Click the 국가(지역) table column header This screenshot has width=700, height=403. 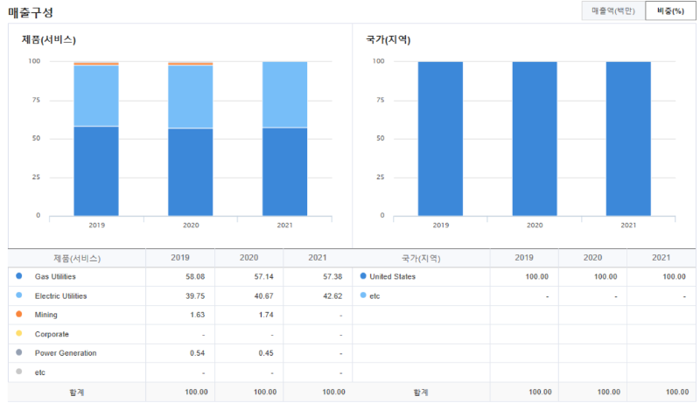point(421,258)
